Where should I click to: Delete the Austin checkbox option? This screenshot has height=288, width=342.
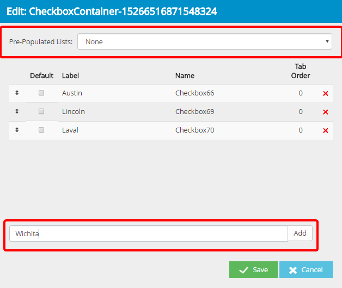click(325, 94)
